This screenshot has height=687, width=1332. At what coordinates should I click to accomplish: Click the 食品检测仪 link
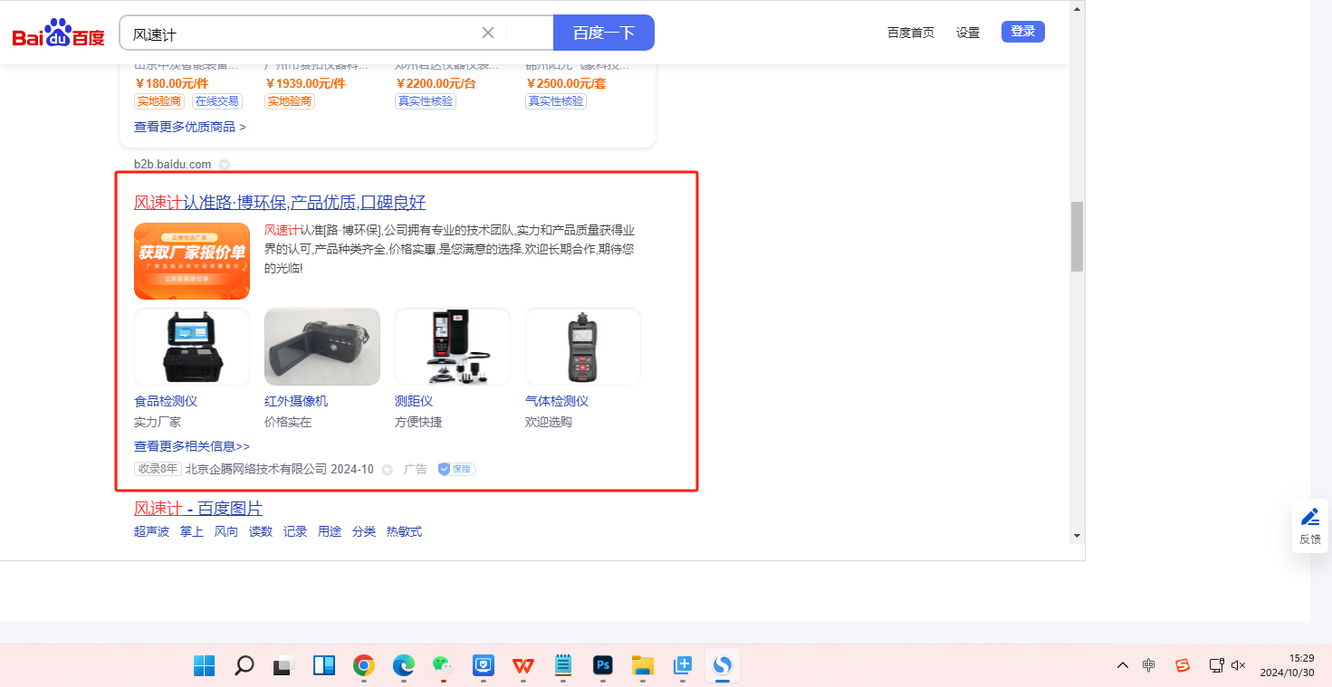coord(166,401)
